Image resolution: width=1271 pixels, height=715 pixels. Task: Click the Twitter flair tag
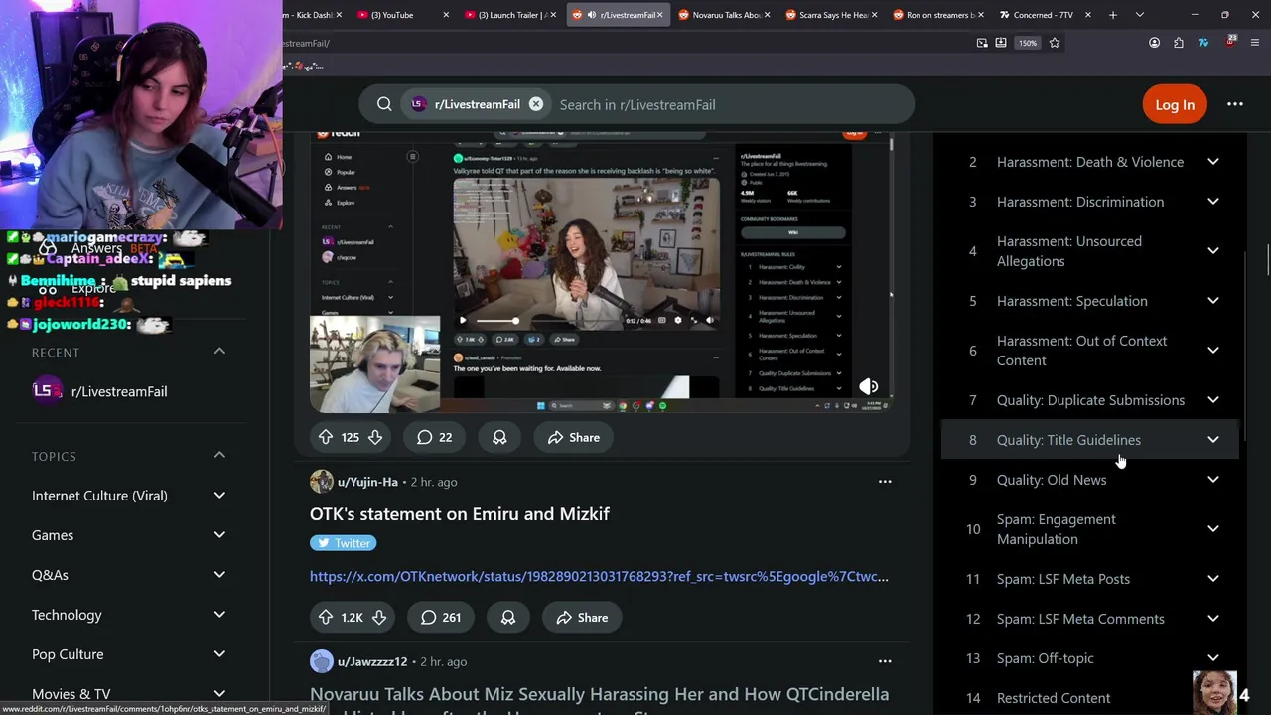point(343,543)
